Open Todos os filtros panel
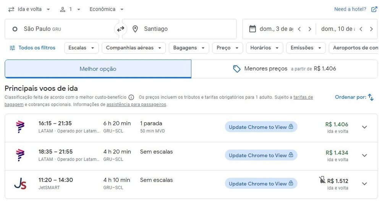The width and height of the screenshot is (382, 204). pos(32,48)
